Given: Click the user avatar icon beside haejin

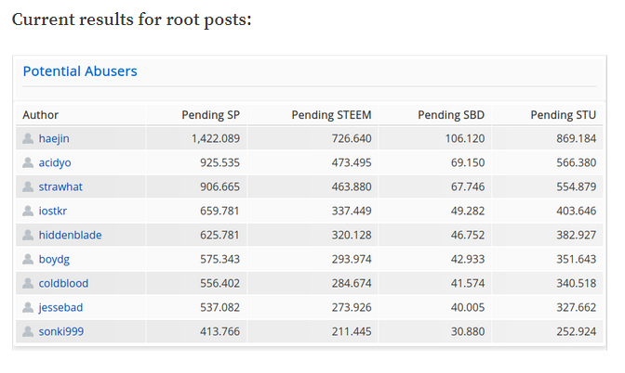Looking at the screenshot, I should point(28,138).
